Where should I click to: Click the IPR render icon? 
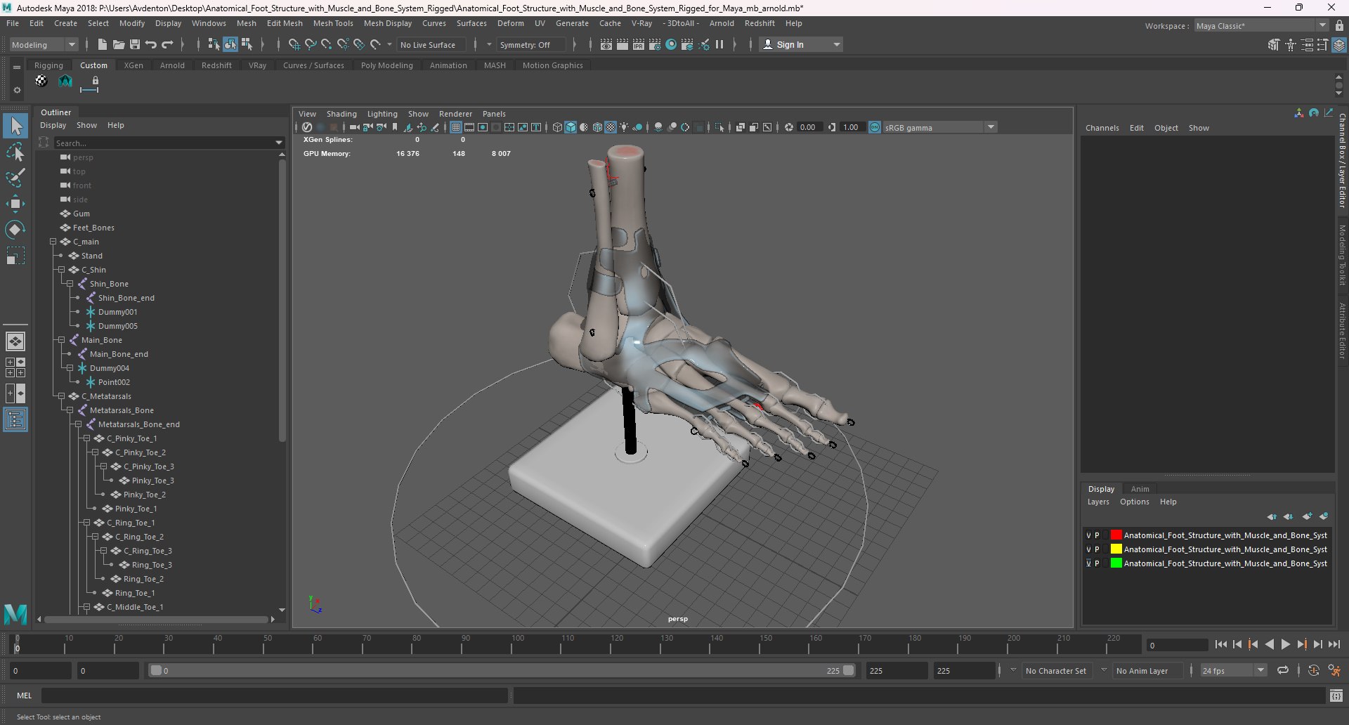point(639,44)
